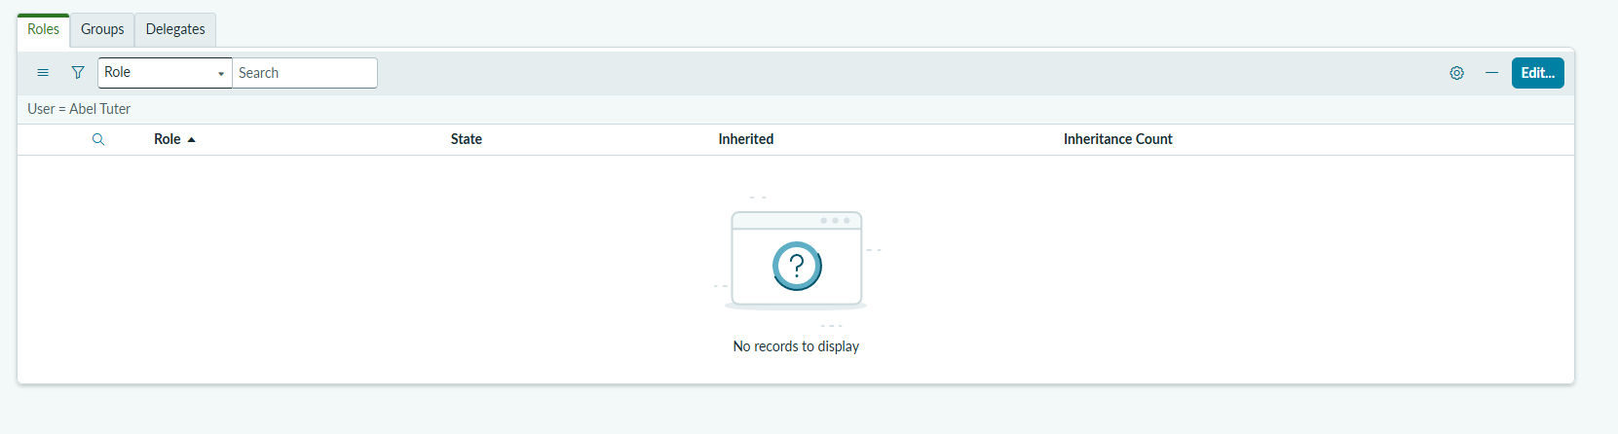Switch to the Groups tab
Screen dimensions: 1618x434
102,29
